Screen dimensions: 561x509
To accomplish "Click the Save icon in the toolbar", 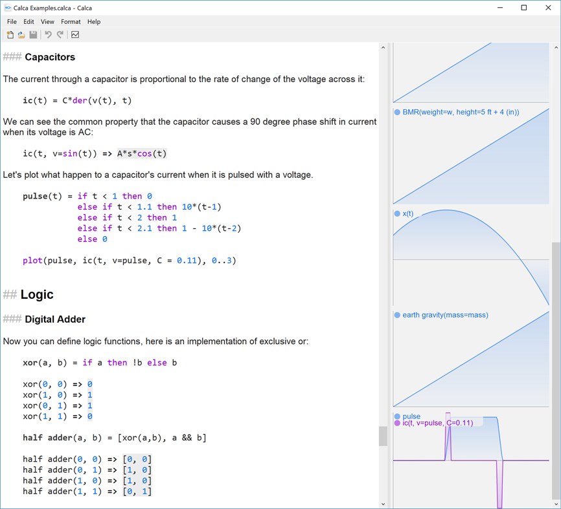I will click(33, 34).
